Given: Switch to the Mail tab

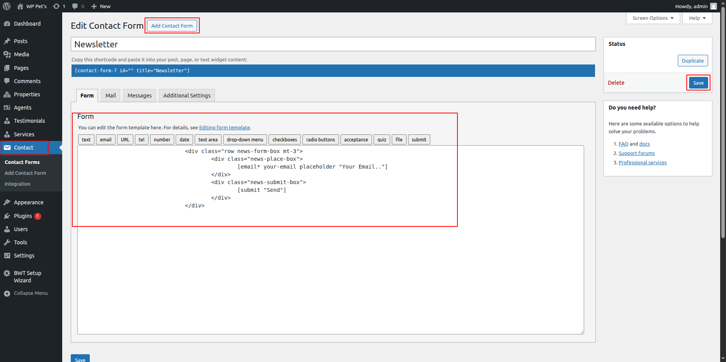Looking at the screenshot, I should coord(110,96).
